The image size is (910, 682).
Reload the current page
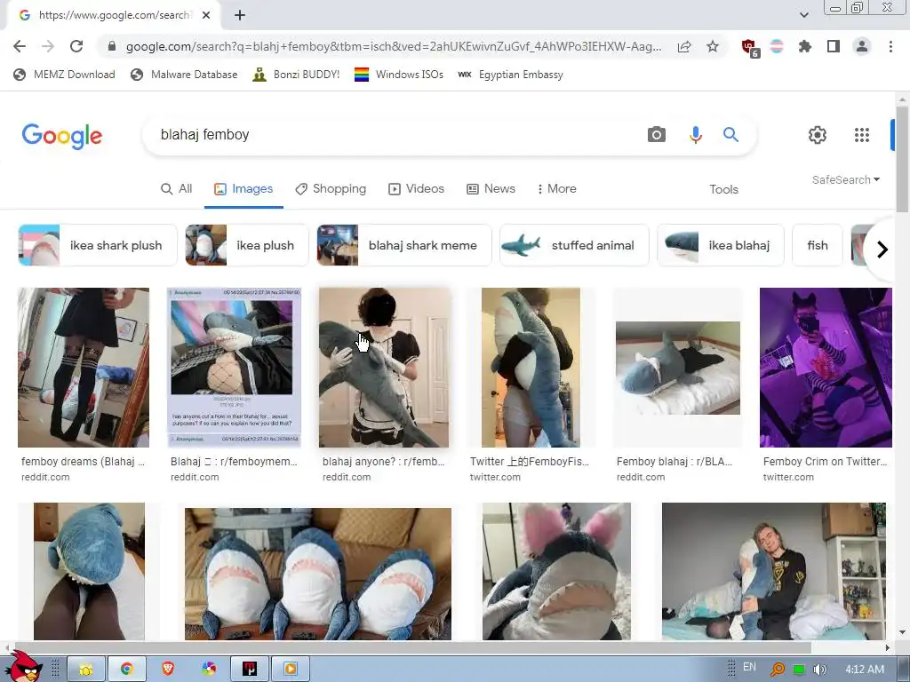coord(76,46)
